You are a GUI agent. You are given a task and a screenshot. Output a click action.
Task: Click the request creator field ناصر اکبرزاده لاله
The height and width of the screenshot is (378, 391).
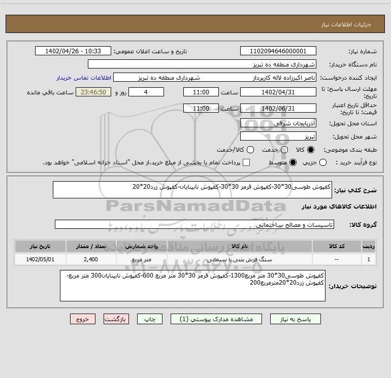[215, 77]
